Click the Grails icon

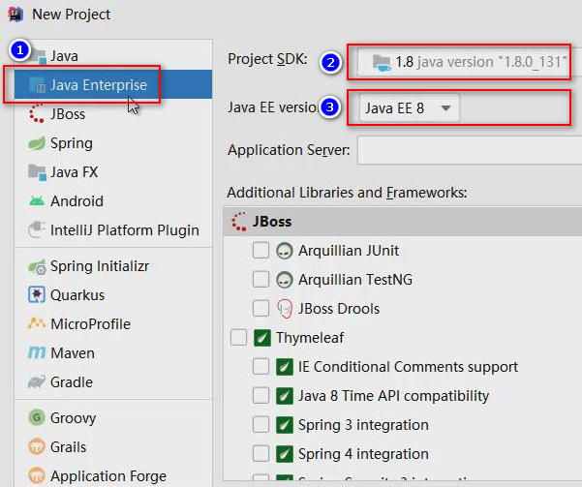37,447
